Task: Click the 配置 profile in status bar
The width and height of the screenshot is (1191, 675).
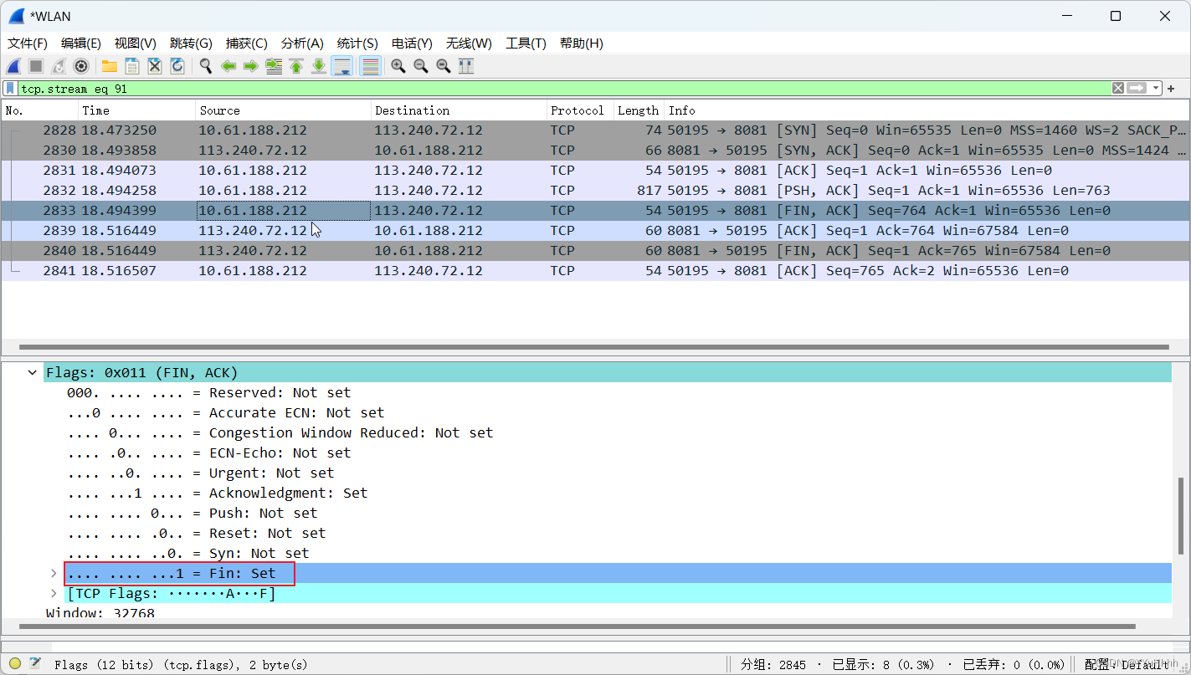Action: click(x=1127, y=664)
